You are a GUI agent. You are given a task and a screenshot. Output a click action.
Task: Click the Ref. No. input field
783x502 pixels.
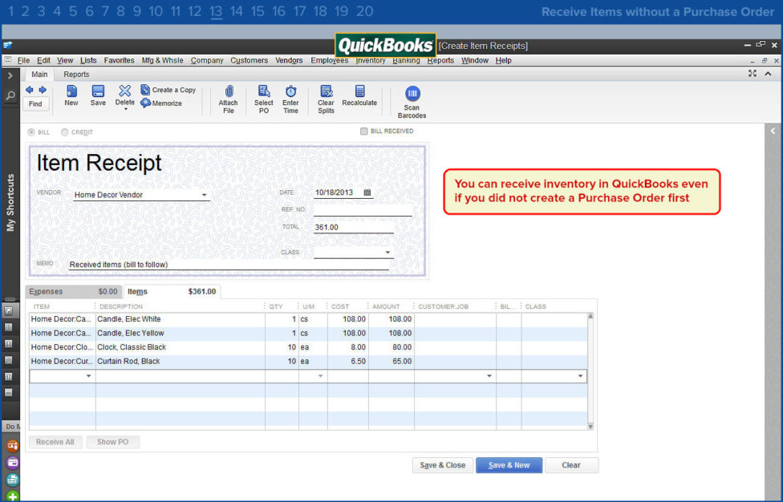coord(363,209)
